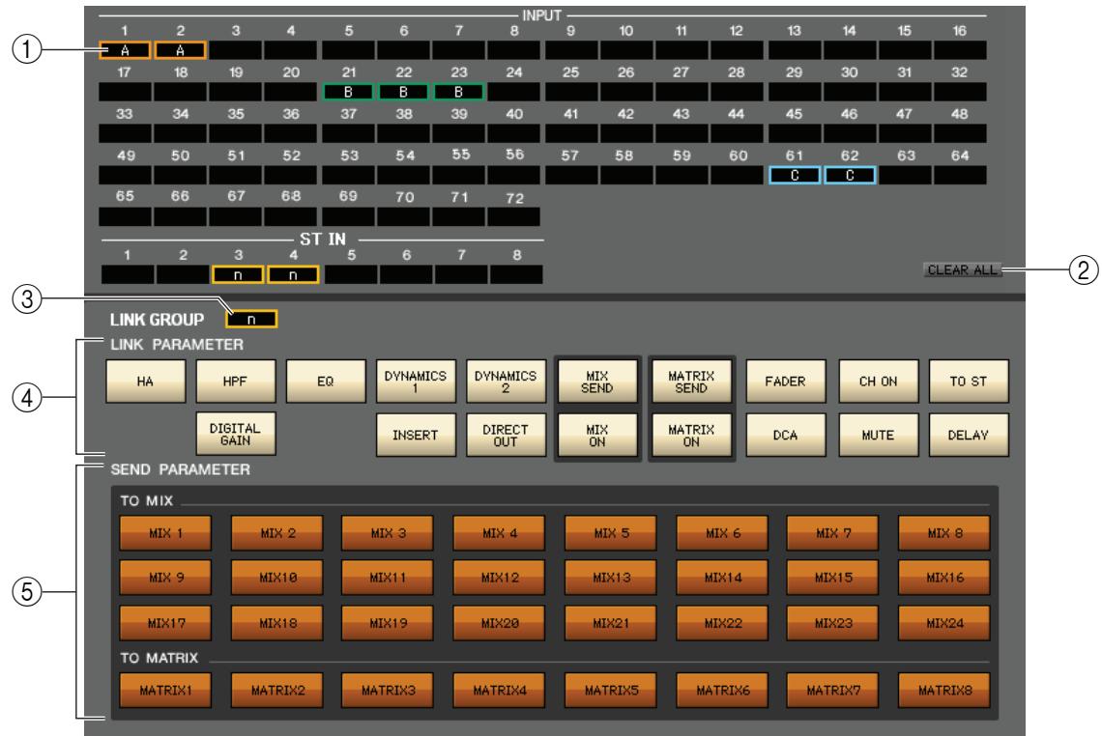1102x736 pixels.
Task: Select MIX10 send button
Action: click(x=277, y=578)
